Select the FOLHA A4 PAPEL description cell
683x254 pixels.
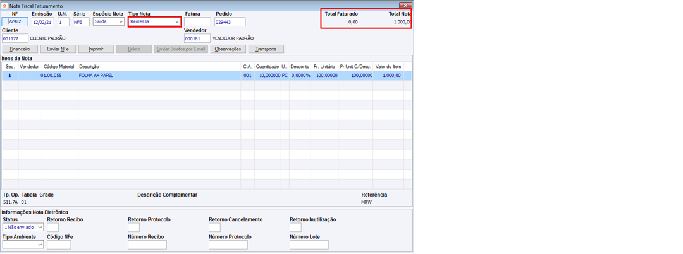(x=160, y=75)
